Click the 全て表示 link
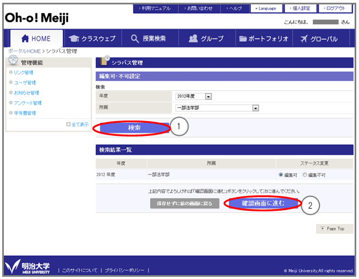359x279 pixels. 80,124
